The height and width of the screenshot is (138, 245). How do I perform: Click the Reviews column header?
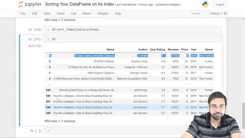(173, 49)
